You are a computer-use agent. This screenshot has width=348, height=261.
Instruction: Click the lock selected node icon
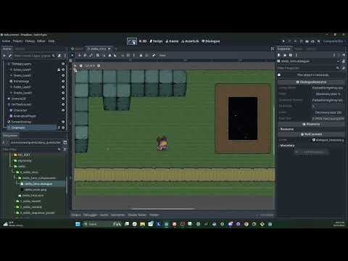(x=141, y=55)
